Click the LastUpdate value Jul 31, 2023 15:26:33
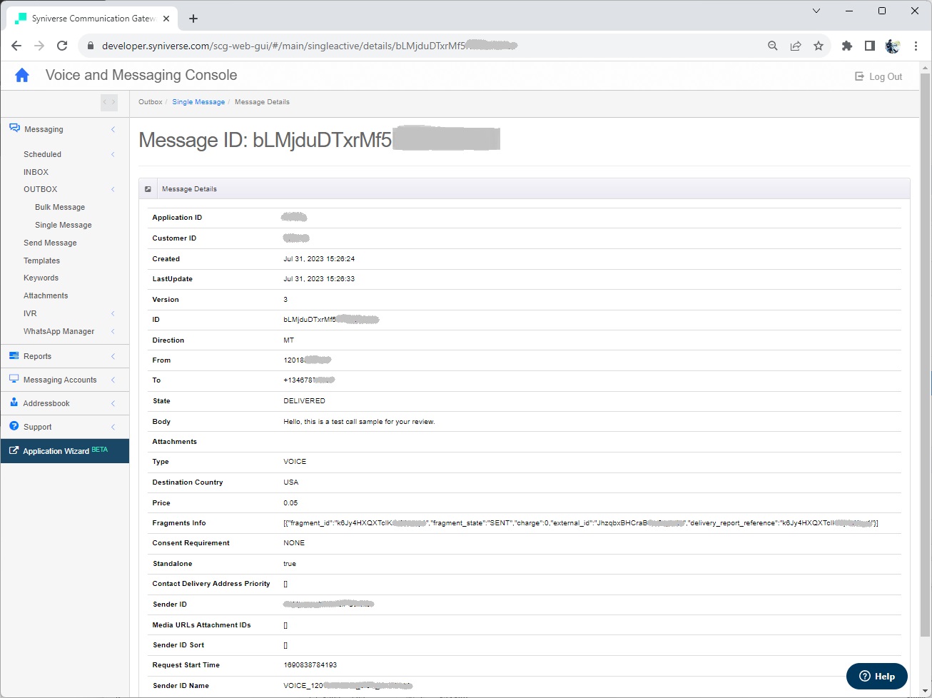Screen dimensions: 932x698 (x=319, y=279)
